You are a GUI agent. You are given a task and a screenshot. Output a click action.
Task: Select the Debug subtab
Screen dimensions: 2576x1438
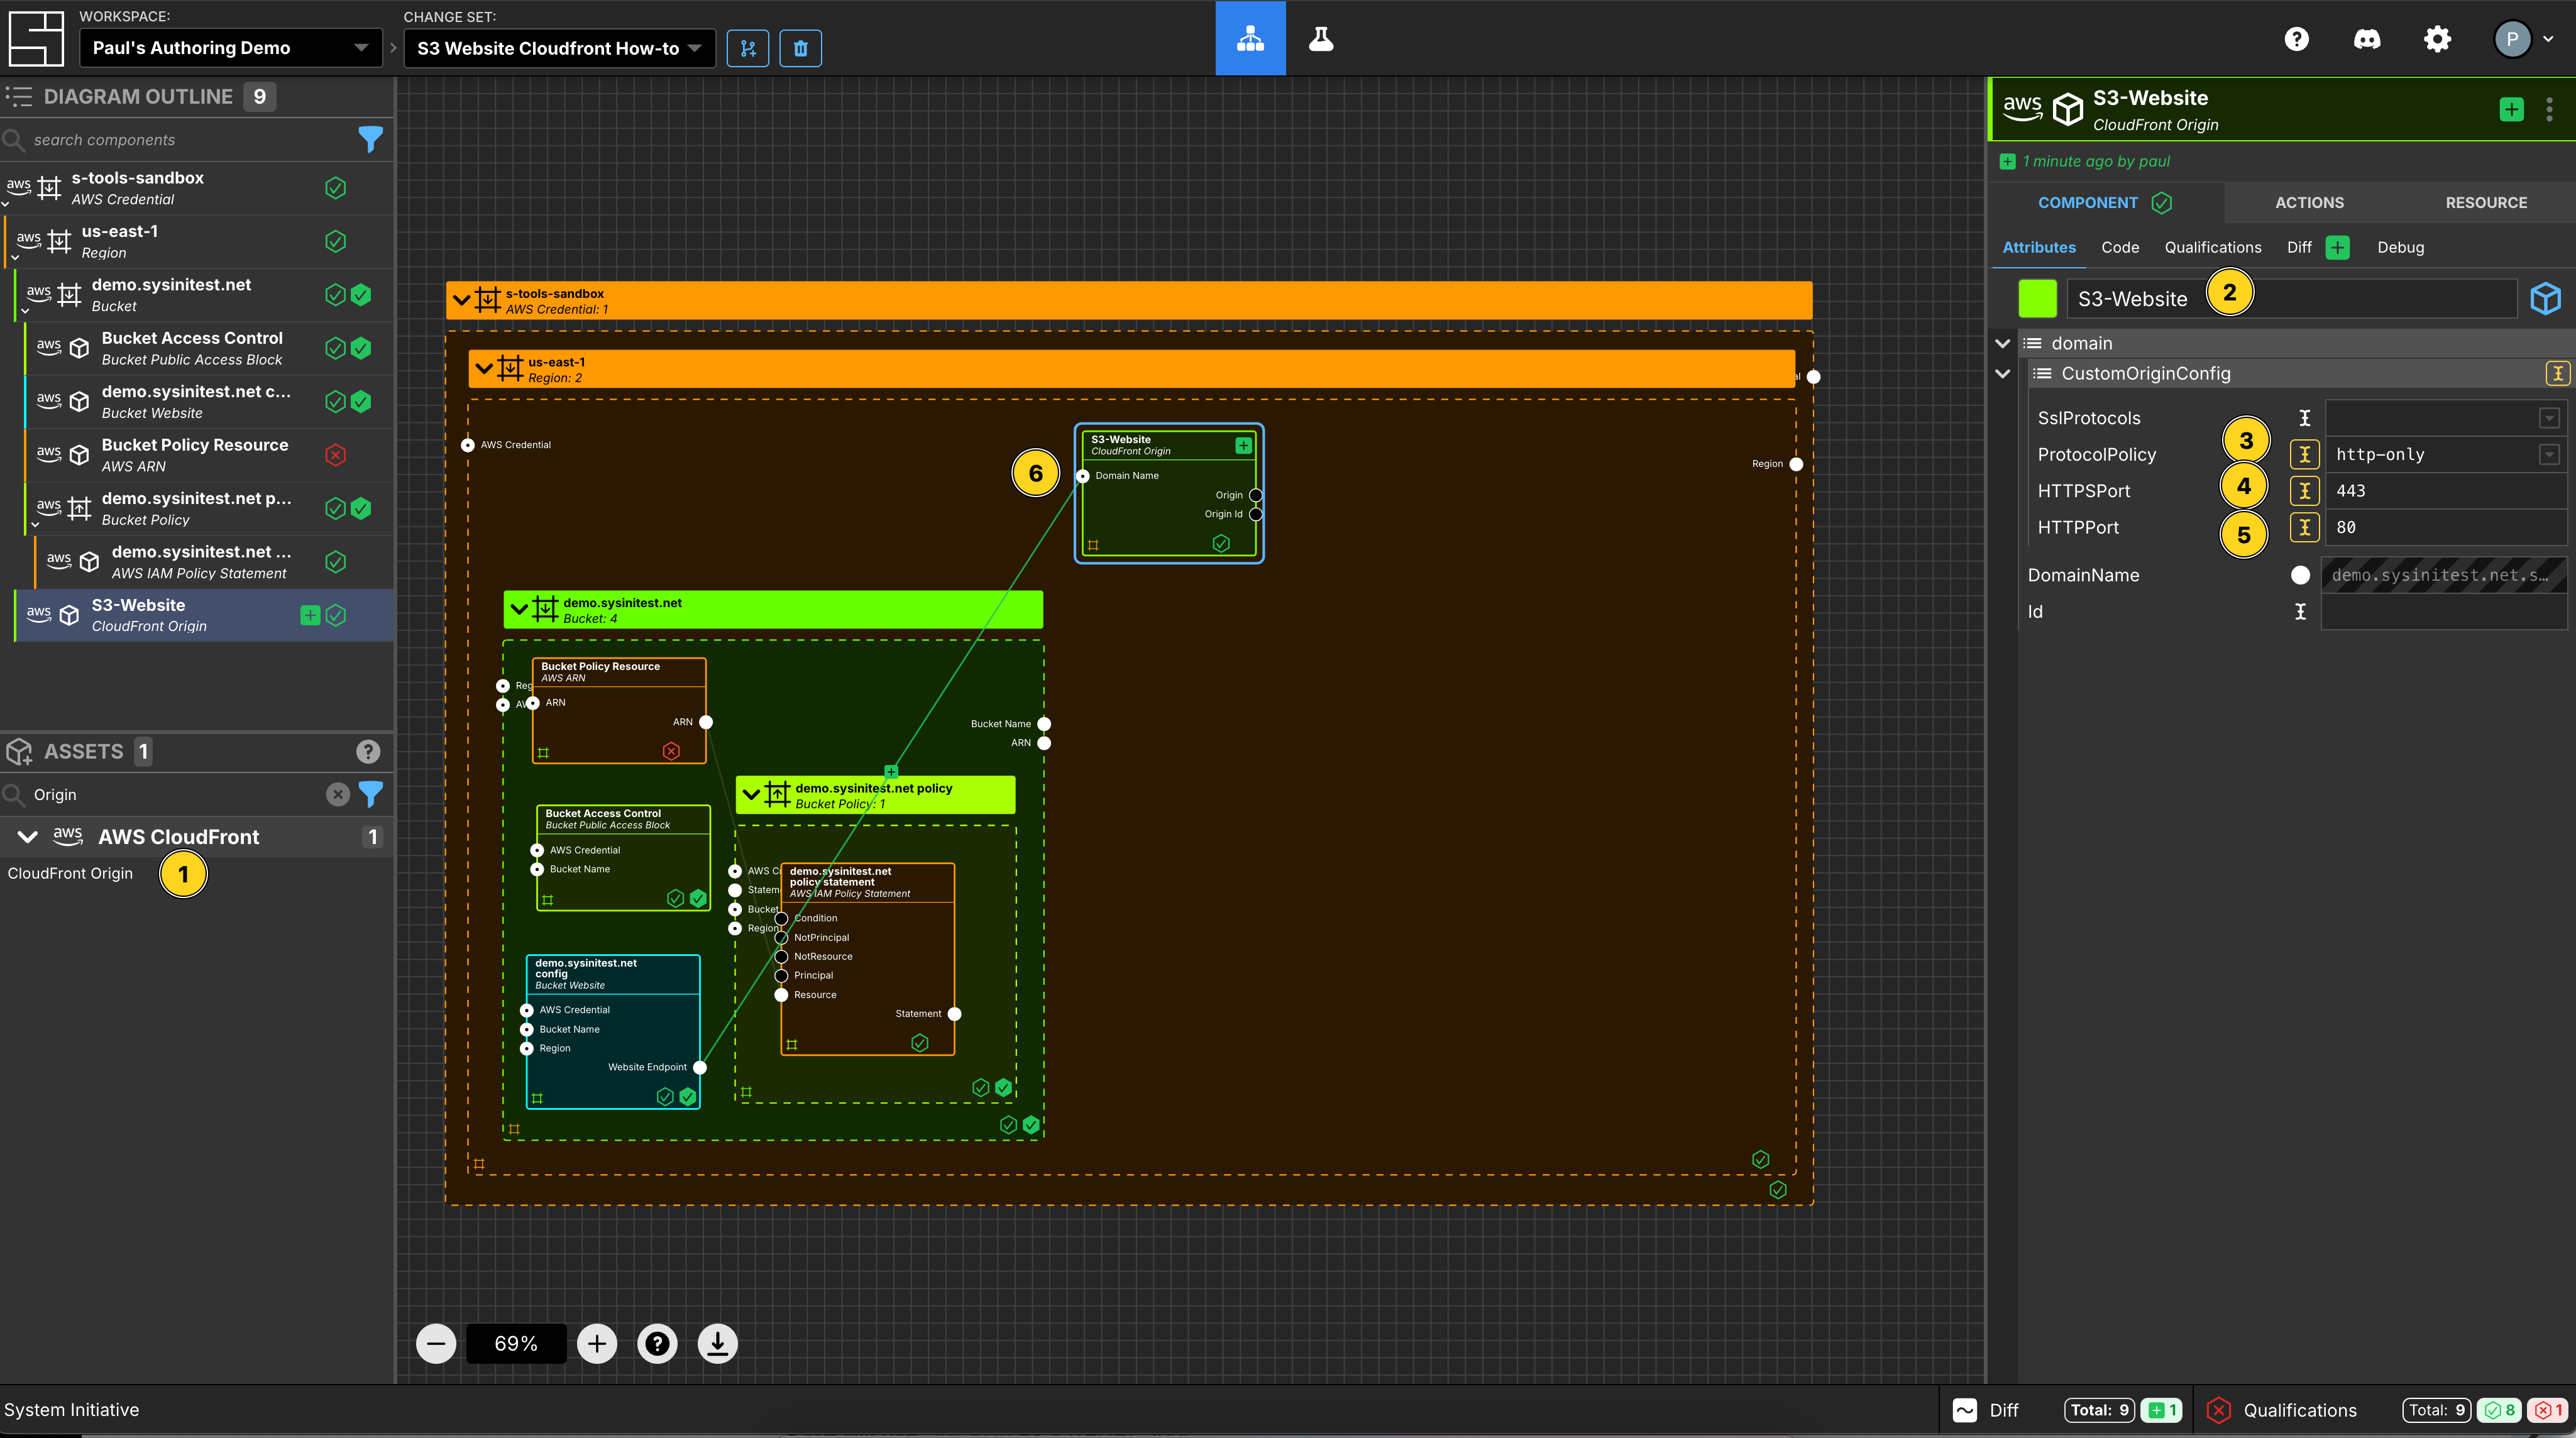(2400, 247)
